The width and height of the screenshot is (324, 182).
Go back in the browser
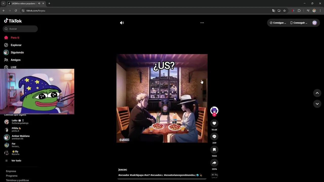(4, 11)
